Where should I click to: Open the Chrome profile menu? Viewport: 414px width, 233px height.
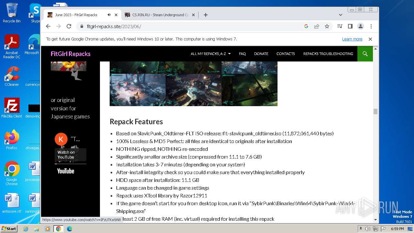click(x=360, y=26)
